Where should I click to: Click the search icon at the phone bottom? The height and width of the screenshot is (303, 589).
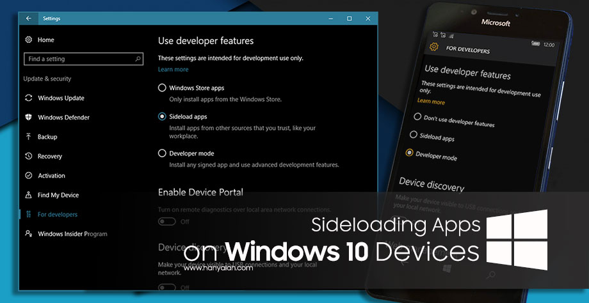click(x=490, y=276)
